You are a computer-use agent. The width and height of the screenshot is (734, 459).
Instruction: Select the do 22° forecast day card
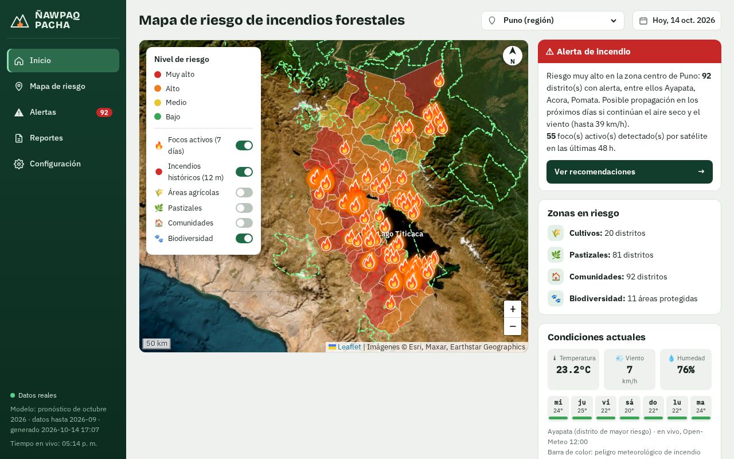coord(653,408)
